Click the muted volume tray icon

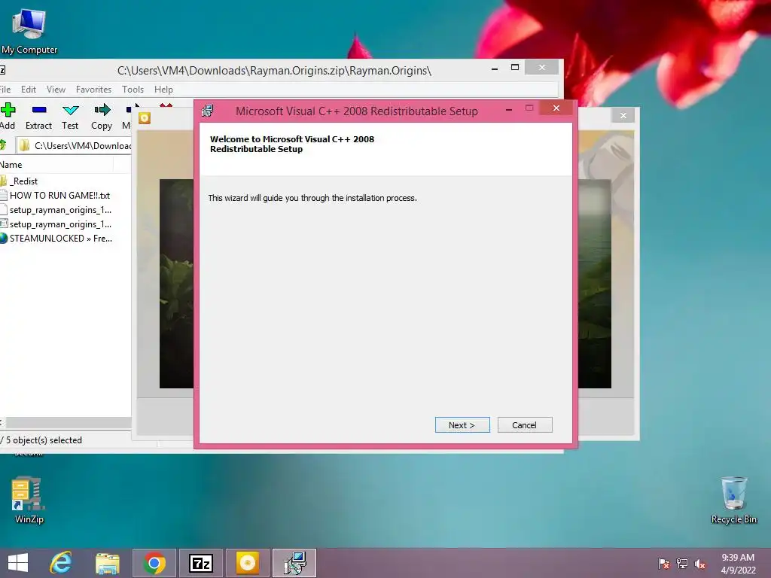[699, 564]
